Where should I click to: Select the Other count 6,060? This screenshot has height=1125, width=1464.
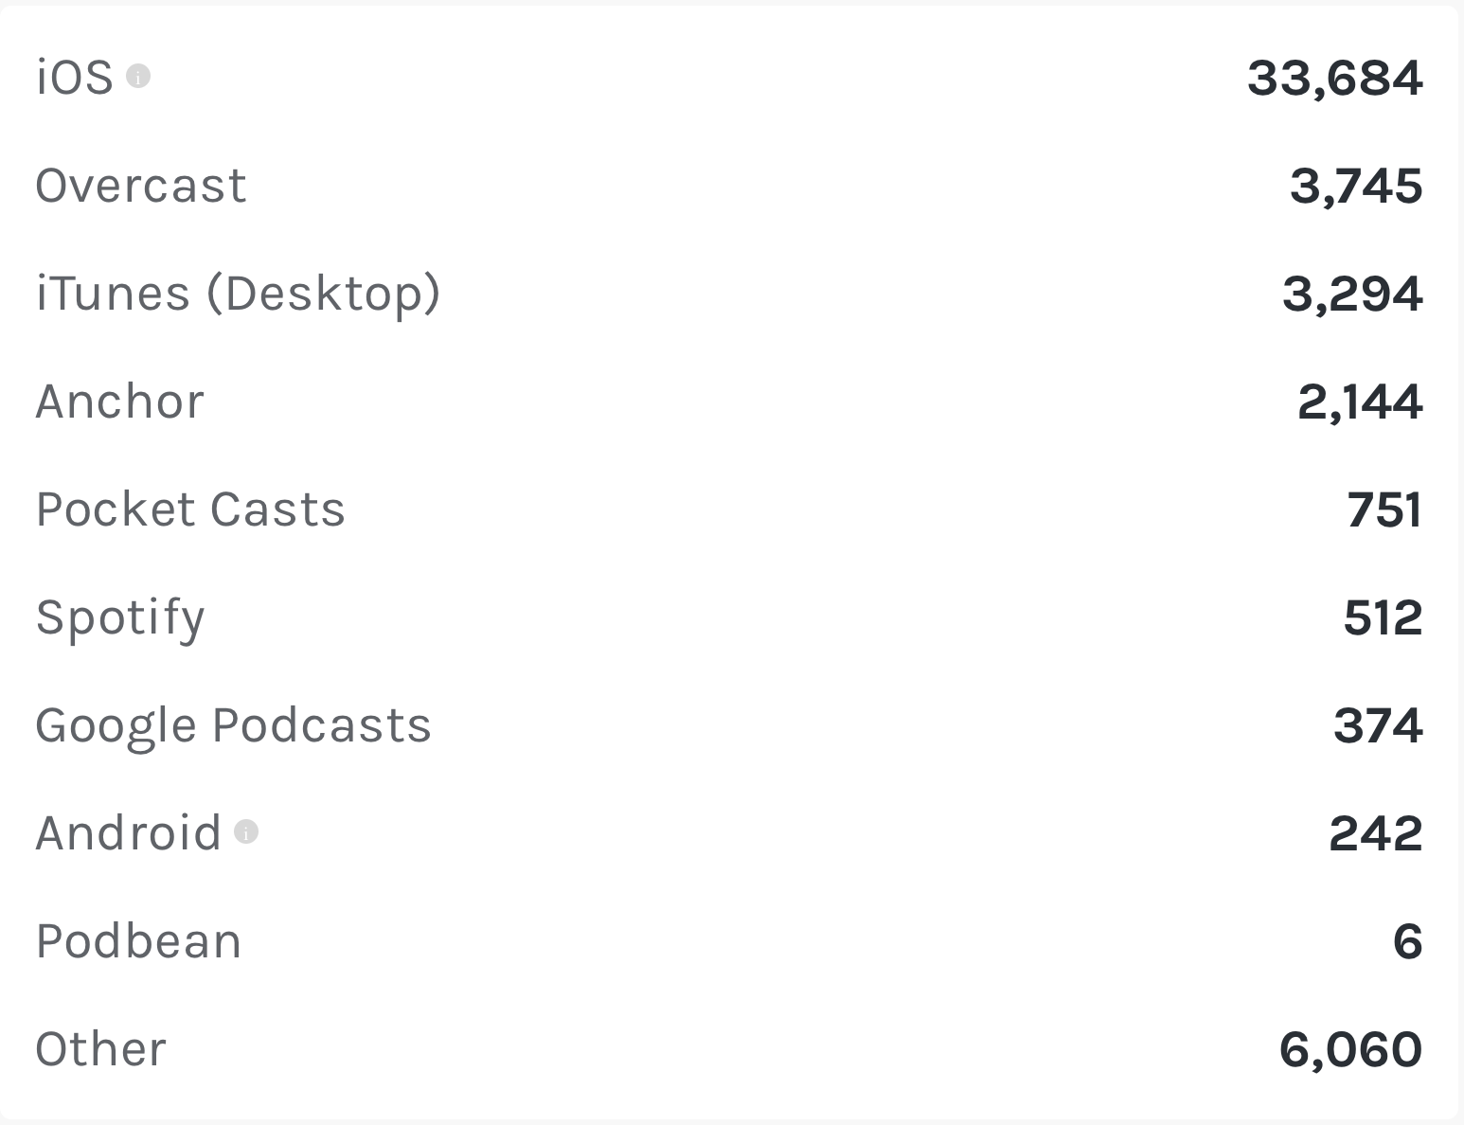(x=1349, y=1049)
